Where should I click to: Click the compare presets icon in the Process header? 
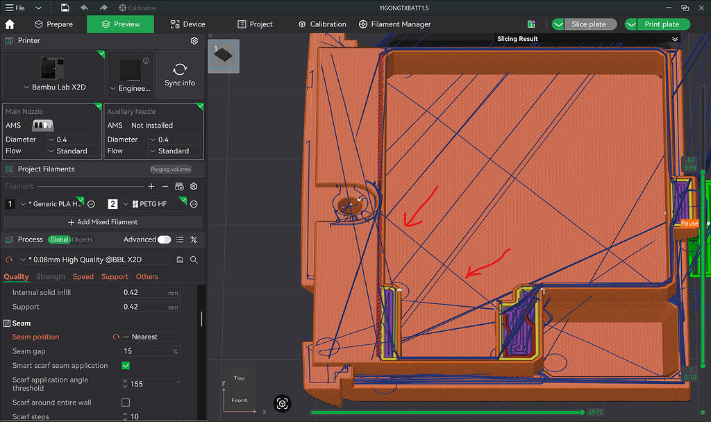click(194, 239)
